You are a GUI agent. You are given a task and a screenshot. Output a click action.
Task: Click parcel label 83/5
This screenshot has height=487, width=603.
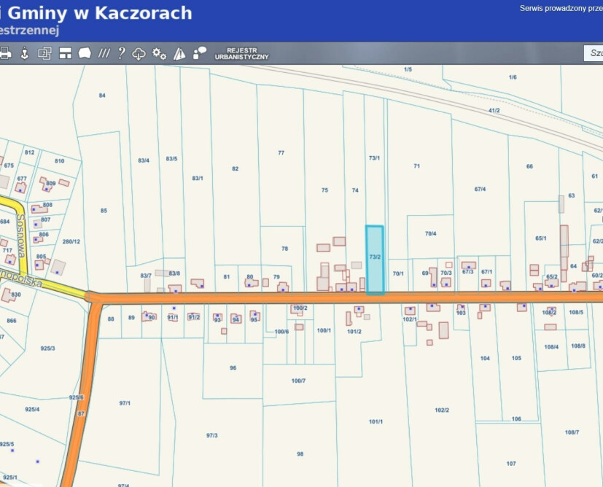[171, 158]
